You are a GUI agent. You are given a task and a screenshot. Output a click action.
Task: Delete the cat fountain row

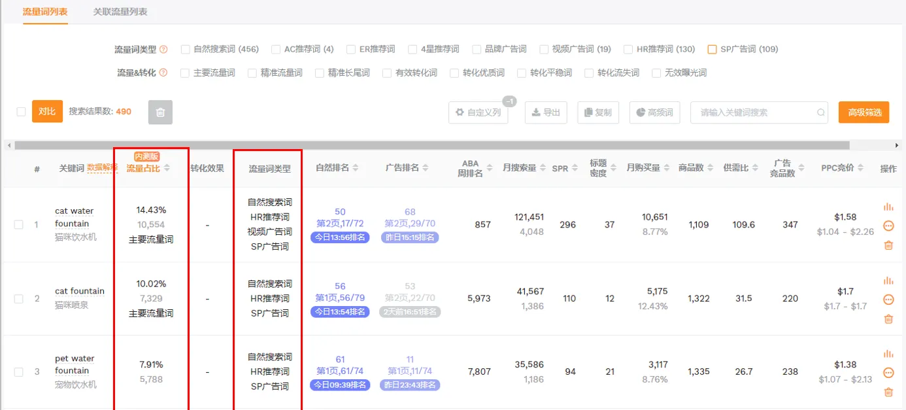coord(888,319)
